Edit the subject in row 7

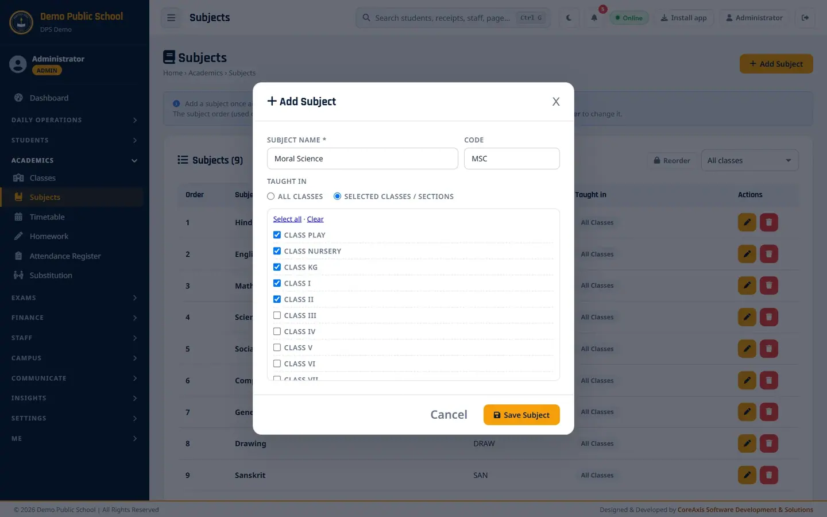tap(747, 412)
